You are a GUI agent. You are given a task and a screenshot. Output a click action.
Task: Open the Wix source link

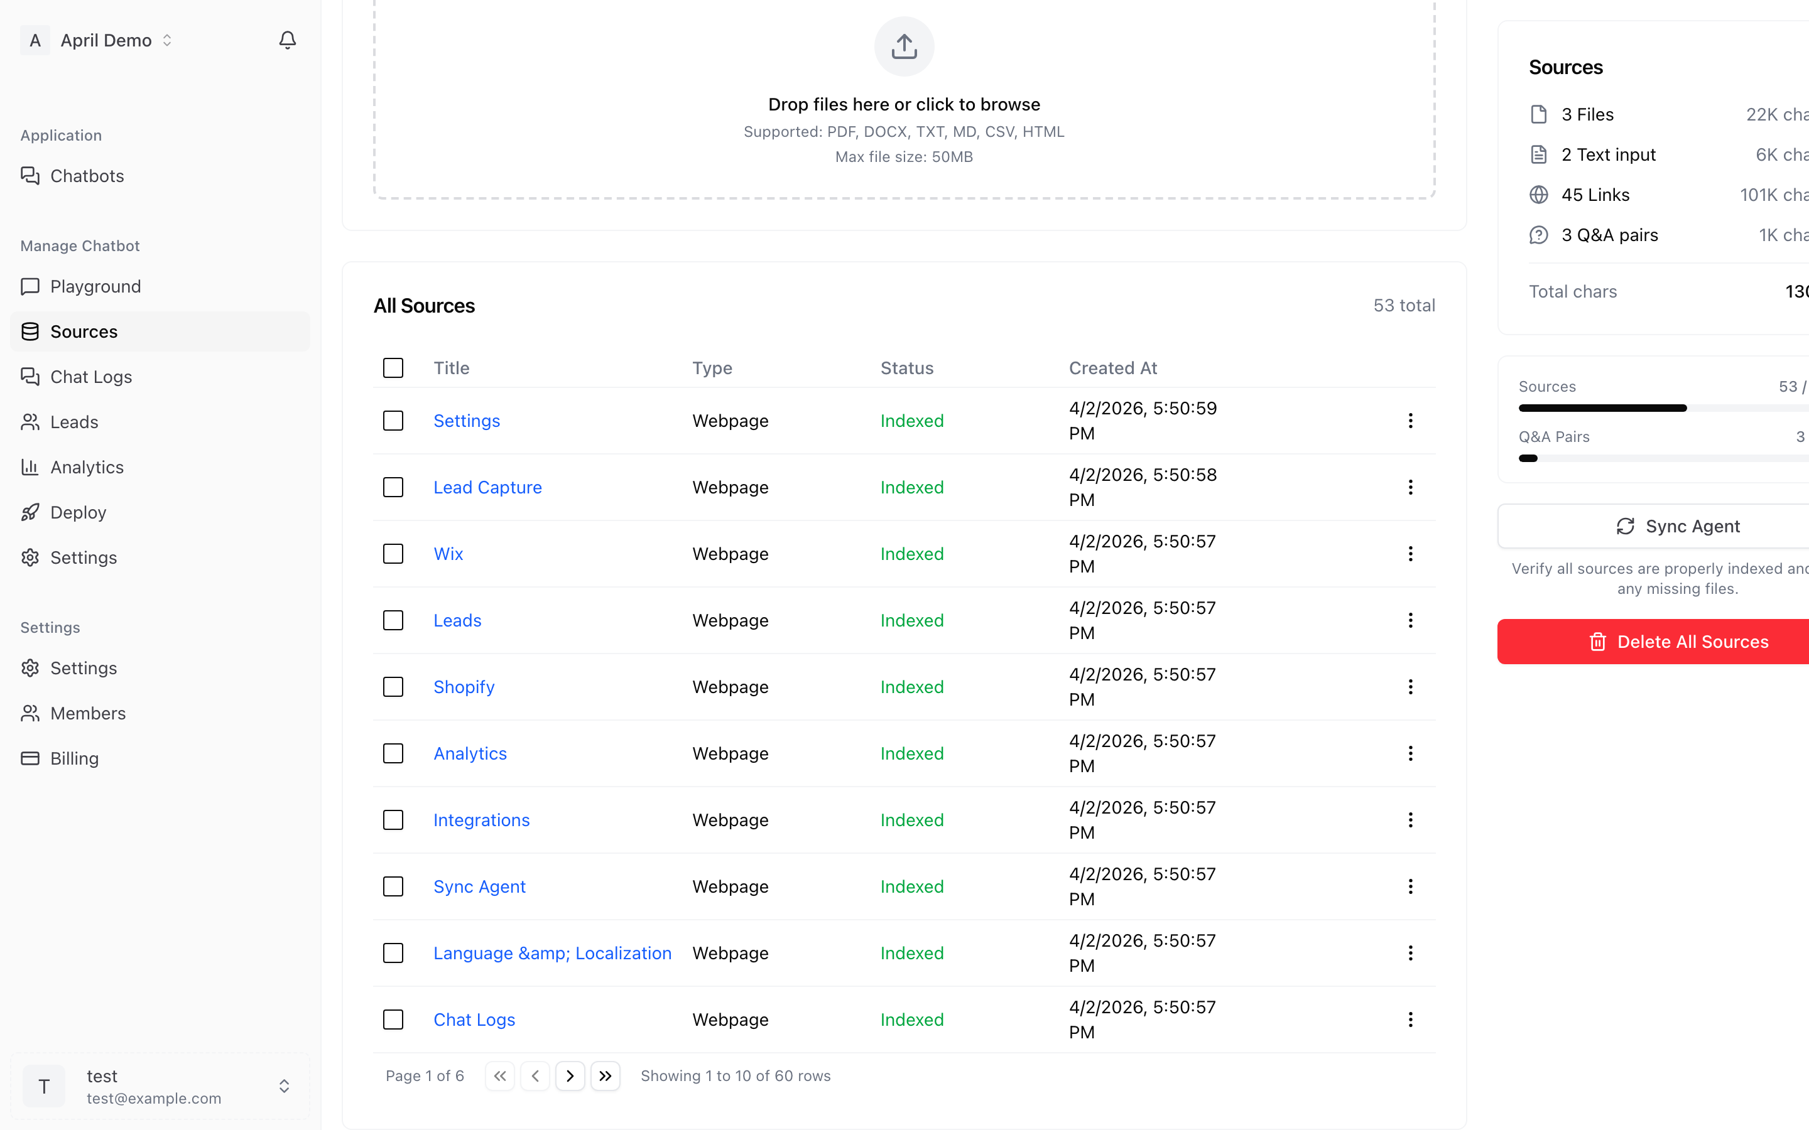point(448,554)
